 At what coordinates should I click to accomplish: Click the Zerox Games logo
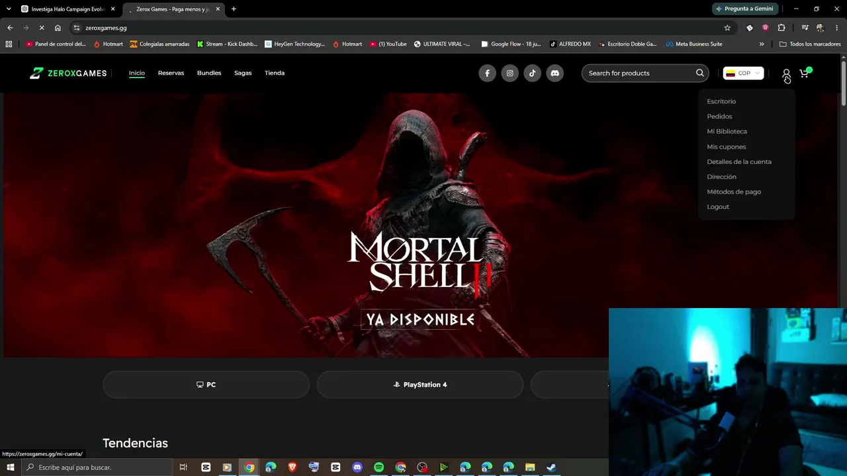[68, 73]
